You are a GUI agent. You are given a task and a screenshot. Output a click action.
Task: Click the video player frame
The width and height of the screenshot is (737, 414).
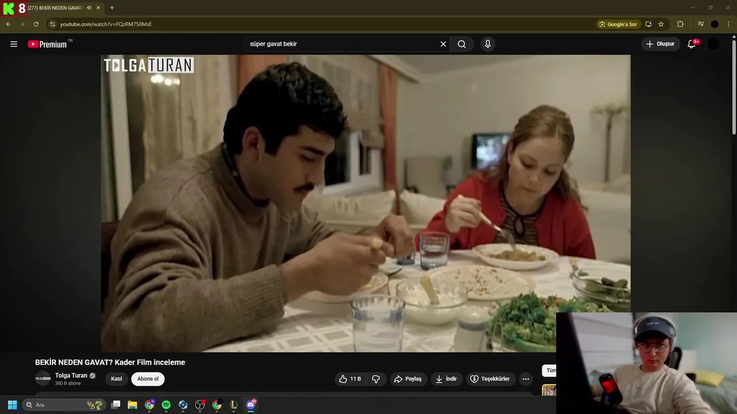tap(366, 203)
